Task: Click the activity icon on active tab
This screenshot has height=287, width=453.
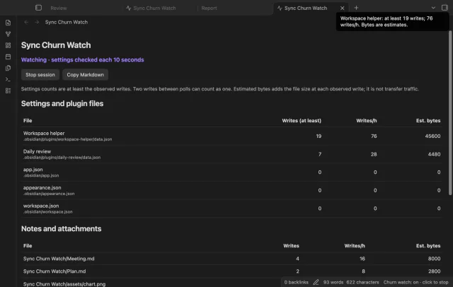Action: pyautogui.click(x=280, y=8)
